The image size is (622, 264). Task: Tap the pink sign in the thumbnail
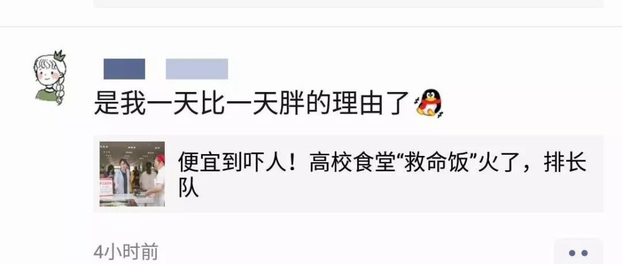(x=106, y=187)
